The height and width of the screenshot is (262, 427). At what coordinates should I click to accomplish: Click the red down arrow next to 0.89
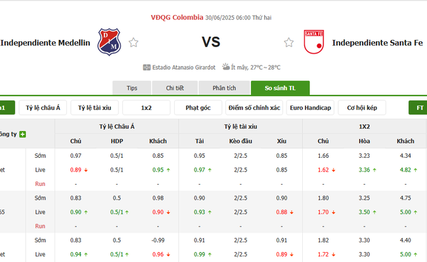[86, 170]
